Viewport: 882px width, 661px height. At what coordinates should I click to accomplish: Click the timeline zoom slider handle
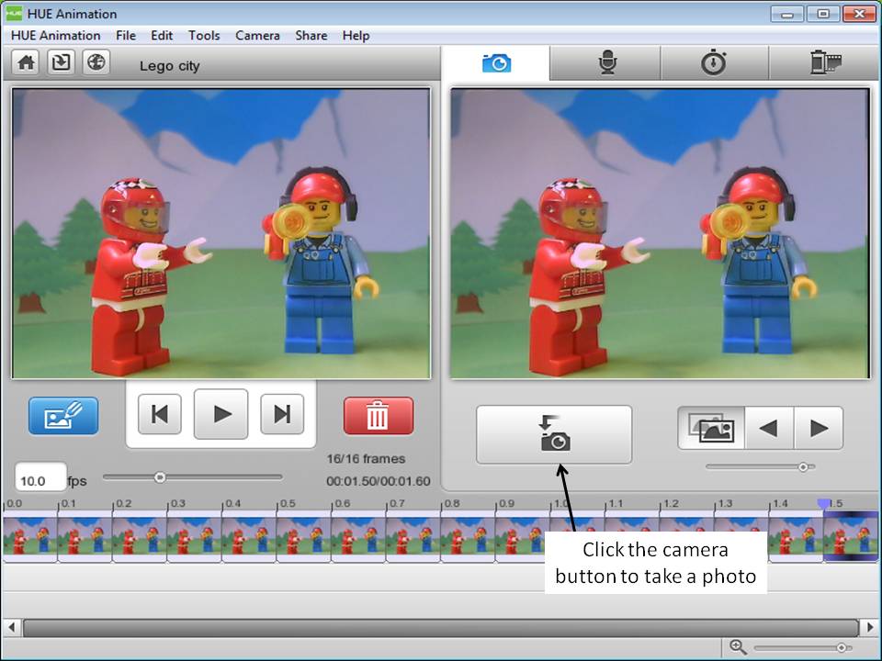842,648
